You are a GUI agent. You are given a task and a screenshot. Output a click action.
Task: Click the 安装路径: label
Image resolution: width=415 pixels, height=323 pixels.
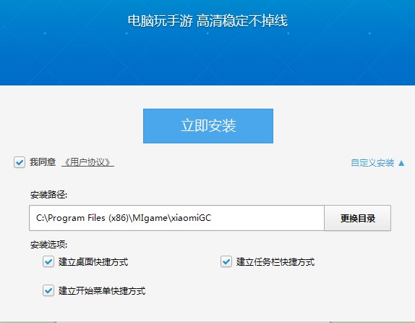click(x=48, y=195)
